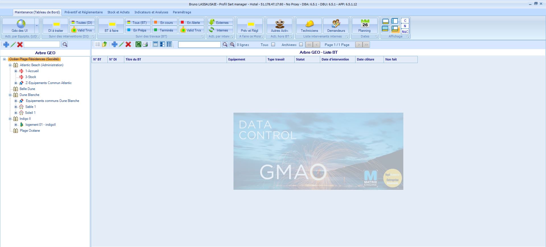546x247 pixels.
Task: Click grid view icon in BT toolbar
Action: [x=98, y=44]
